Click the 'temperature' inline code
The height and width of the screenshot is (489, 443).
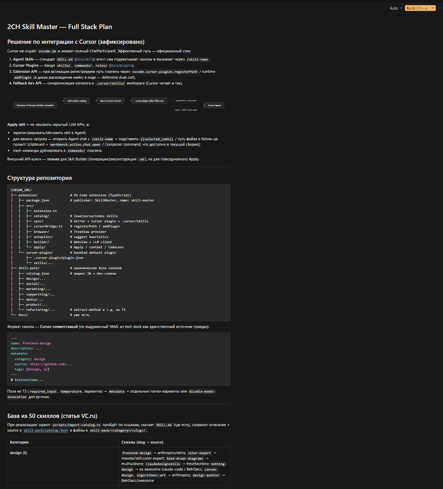click(x=71, y=392)
